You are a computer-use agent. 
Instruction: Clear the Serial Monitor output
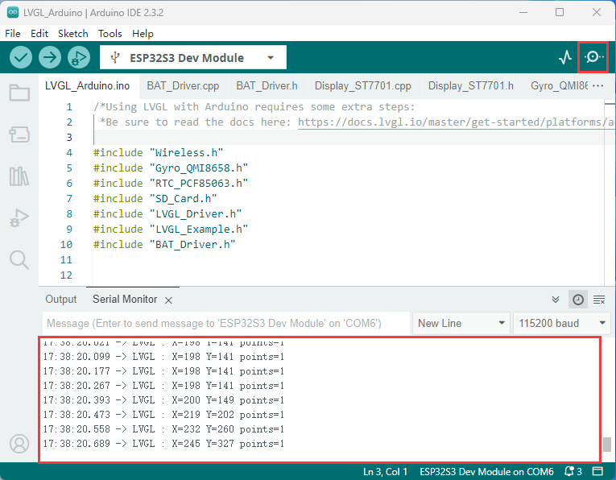pos(599,300)
